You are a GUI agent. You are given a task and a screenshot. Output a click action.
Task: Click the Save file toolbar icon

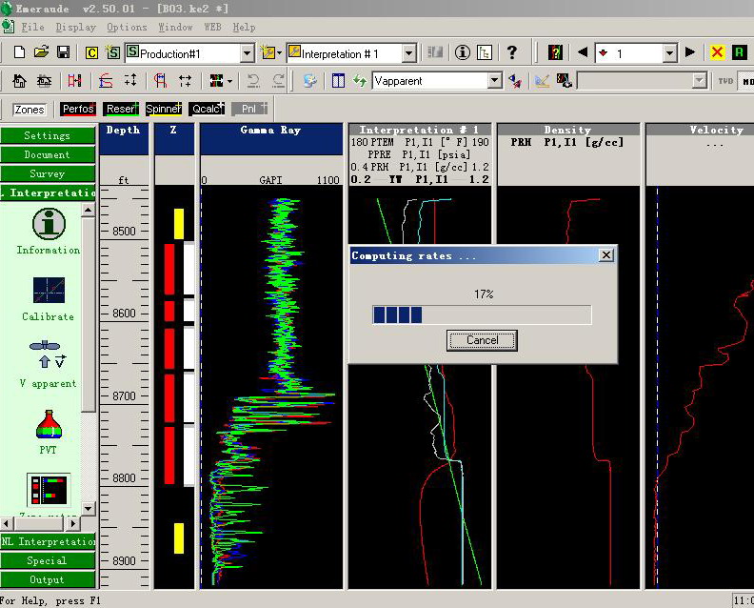[x=63, y=52]
